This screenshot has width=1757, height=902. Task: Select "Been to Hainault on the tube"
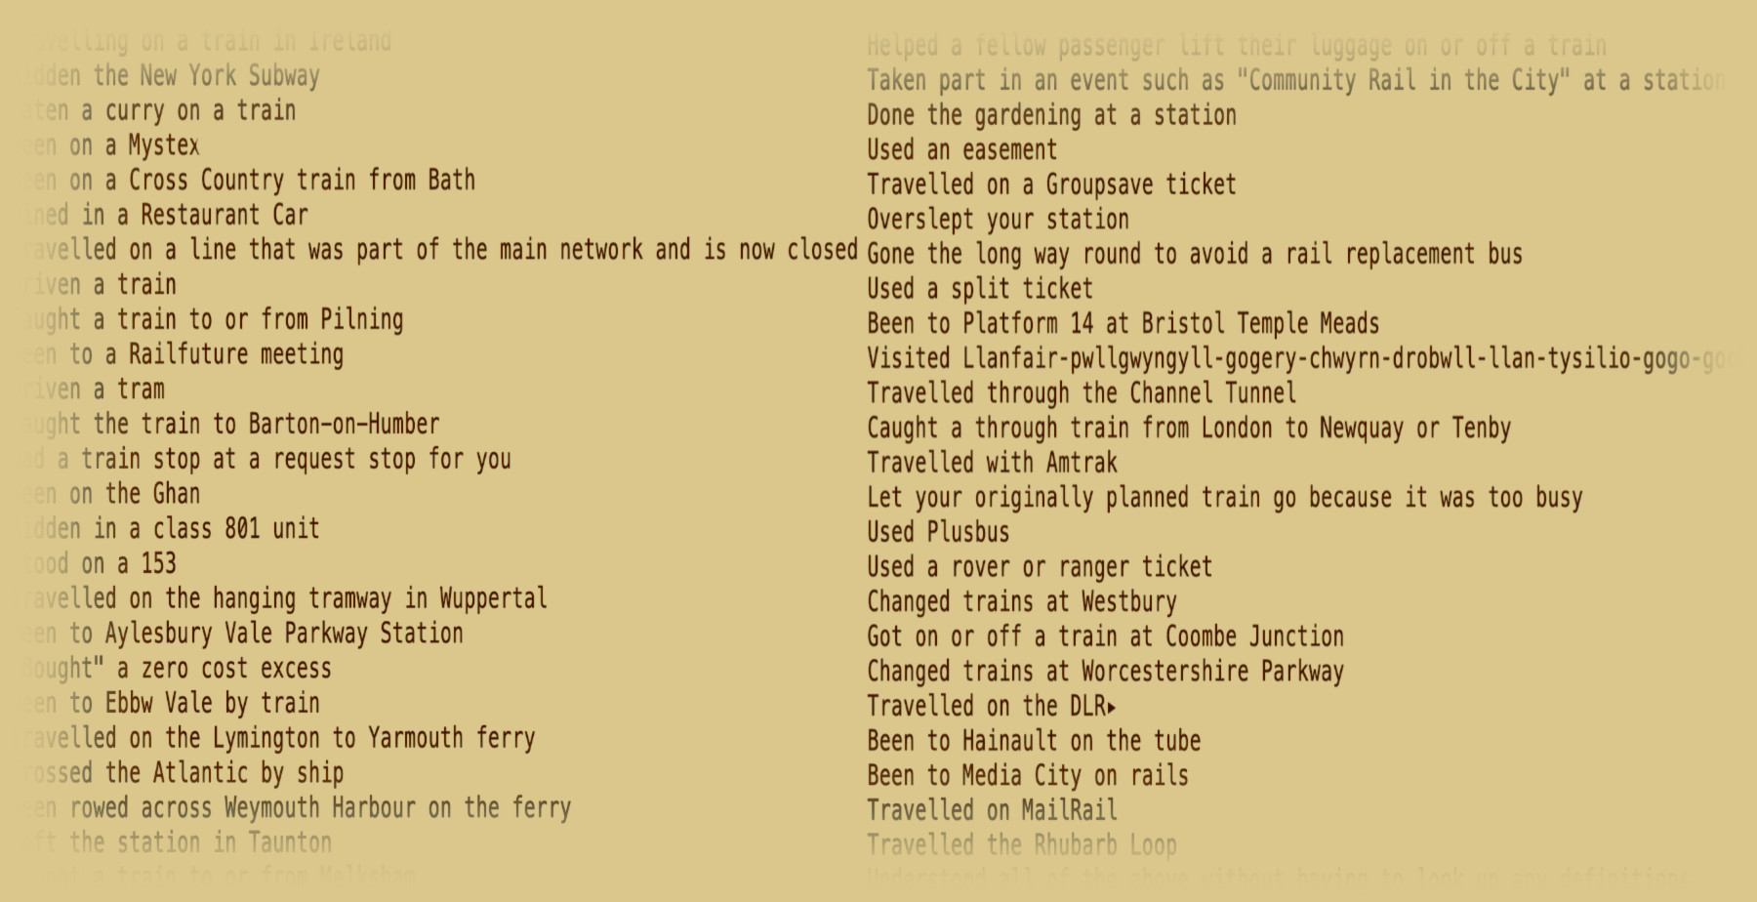tap(1034, 741)
